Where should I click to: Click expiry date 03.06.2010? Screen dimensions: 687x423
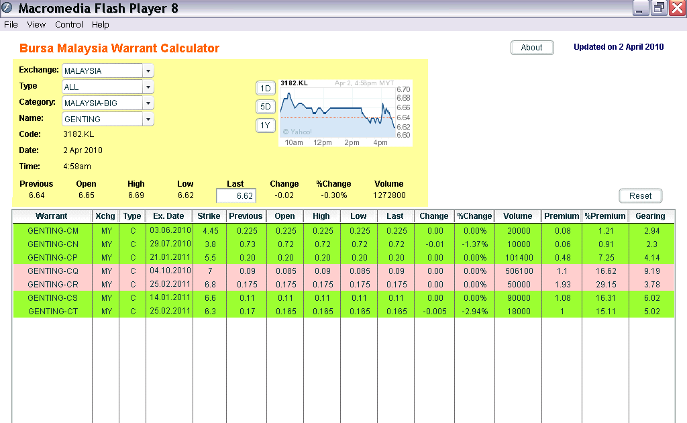(x=170, y=230)
